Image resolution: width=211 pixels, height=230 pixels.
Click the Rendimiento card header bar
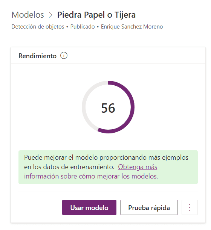coord(108,56)
